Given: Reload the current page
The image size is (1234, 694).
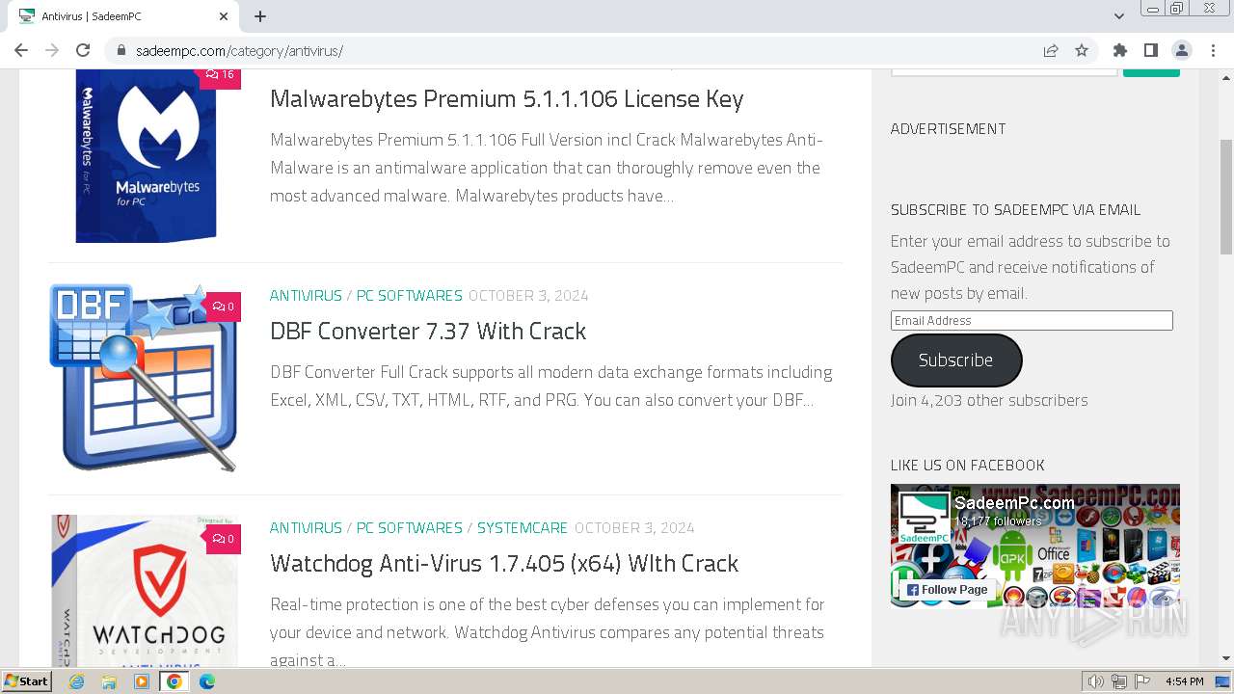Looking at the screenshot, I should pos(83,51).
